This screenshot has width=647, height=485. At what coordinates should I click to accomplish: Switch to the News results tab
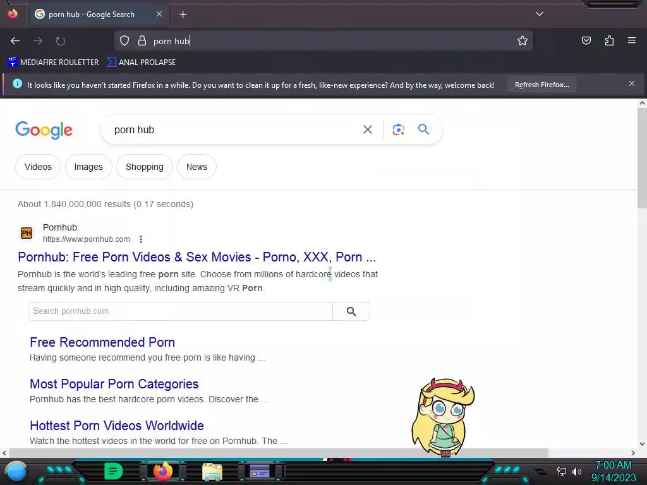click(x=197, y=167)
